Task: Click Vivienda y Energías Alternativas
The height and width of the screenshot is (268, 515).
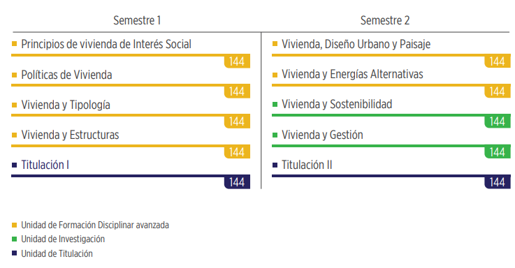Action: pos(352,74)
